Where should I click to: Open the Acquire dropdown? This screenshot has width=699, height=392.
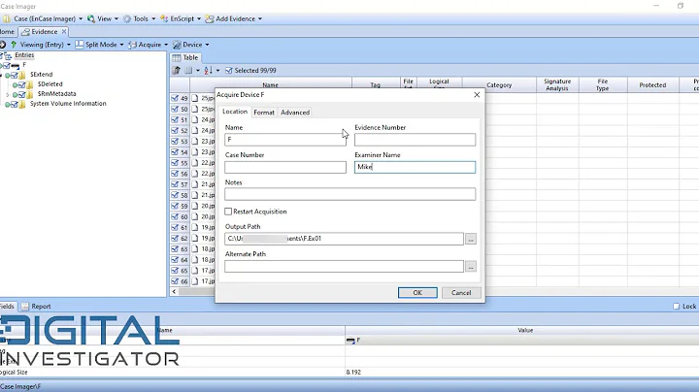click(166, 45)
